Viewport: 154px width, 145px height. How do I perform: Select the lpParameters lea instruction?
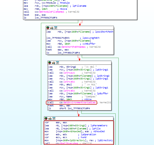pyautogui.click(x=76, y=126)
